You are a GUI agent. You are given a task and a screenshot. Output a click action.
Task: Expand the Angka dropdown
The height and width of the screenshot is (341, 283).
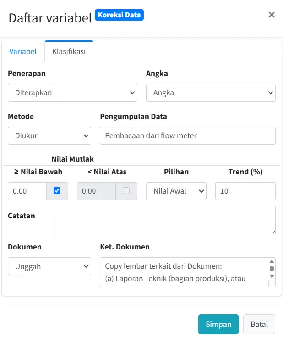click(x=211, y=92)
